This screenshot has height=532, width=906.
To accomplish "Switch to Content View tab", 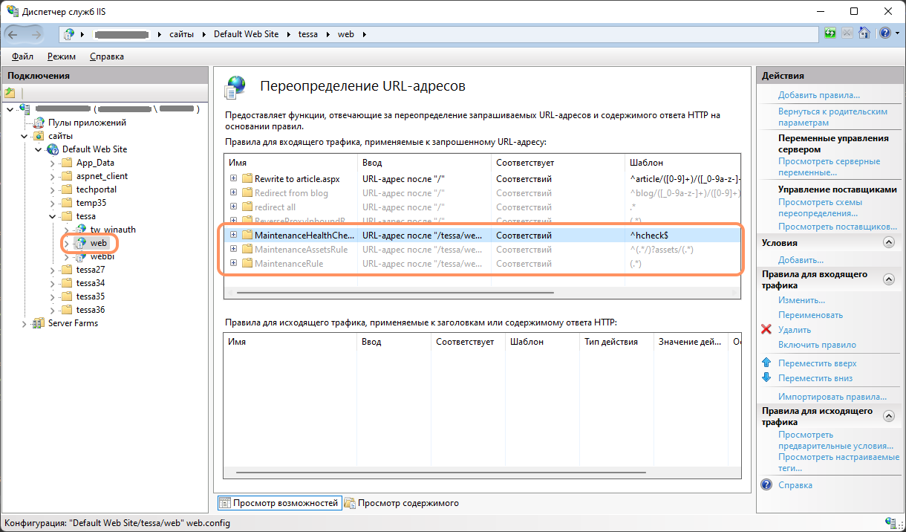I will tap(401, 503).
